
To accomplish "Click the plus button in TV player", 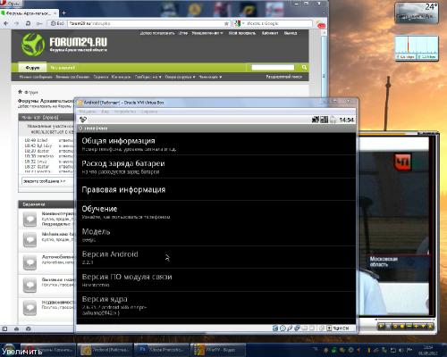I will point(416,327).
